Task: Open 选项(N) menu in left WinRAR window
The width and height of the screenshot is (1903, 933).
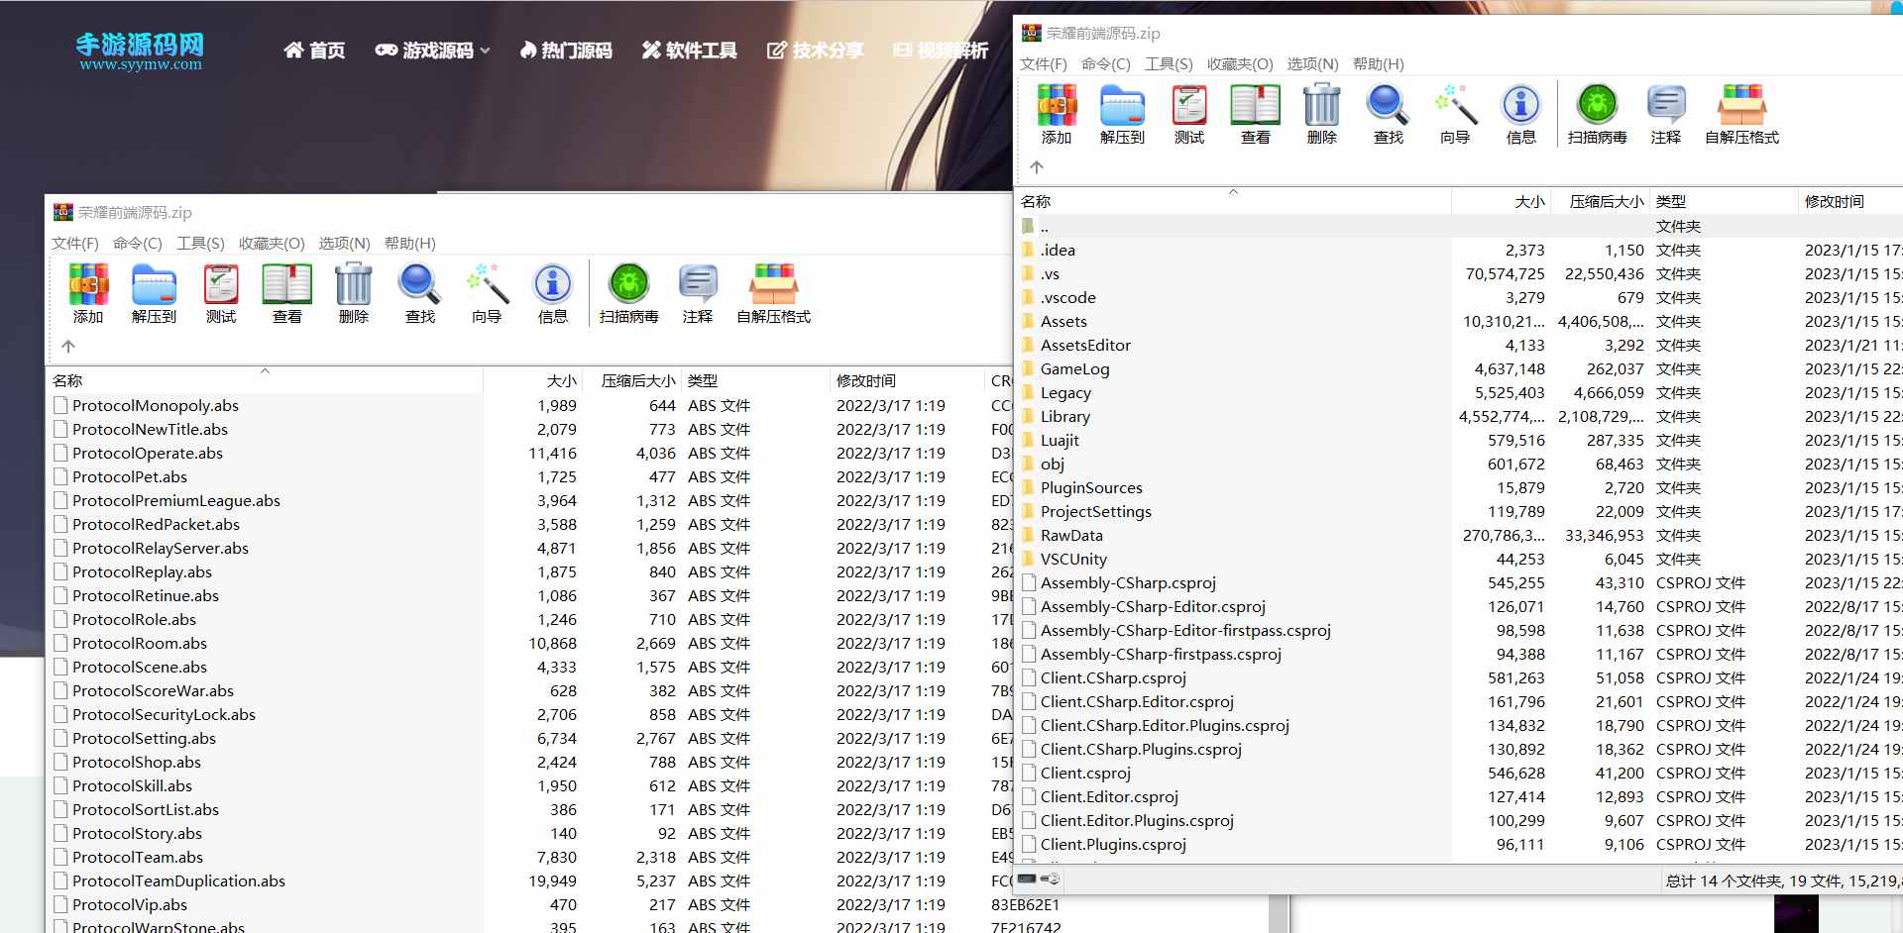Action: tap(344, 244)
